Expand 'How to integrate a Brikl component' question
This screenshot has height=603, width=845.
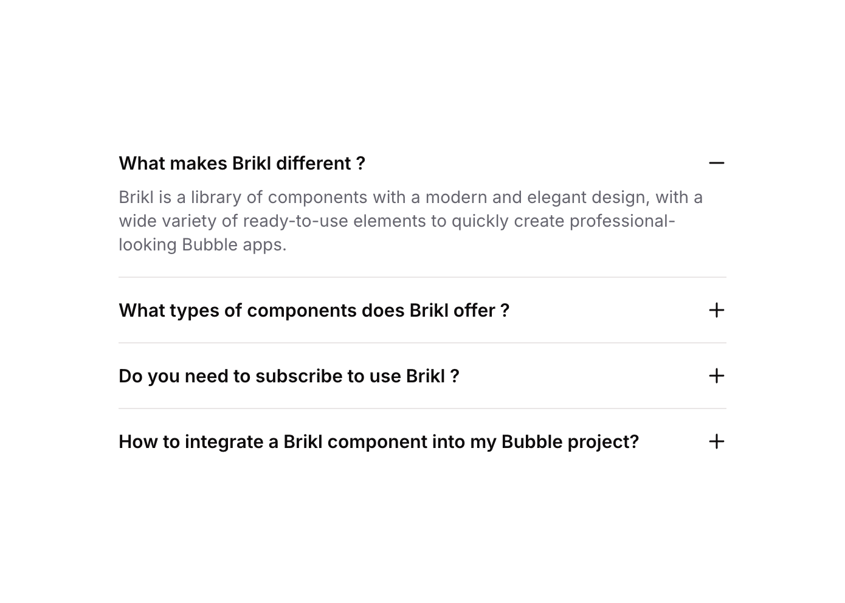pos(378,442)
